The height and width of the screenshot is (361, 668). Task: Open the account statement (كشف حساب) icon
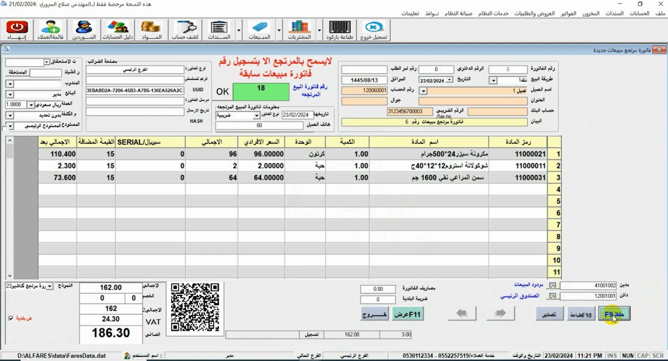tap(185, 30)
